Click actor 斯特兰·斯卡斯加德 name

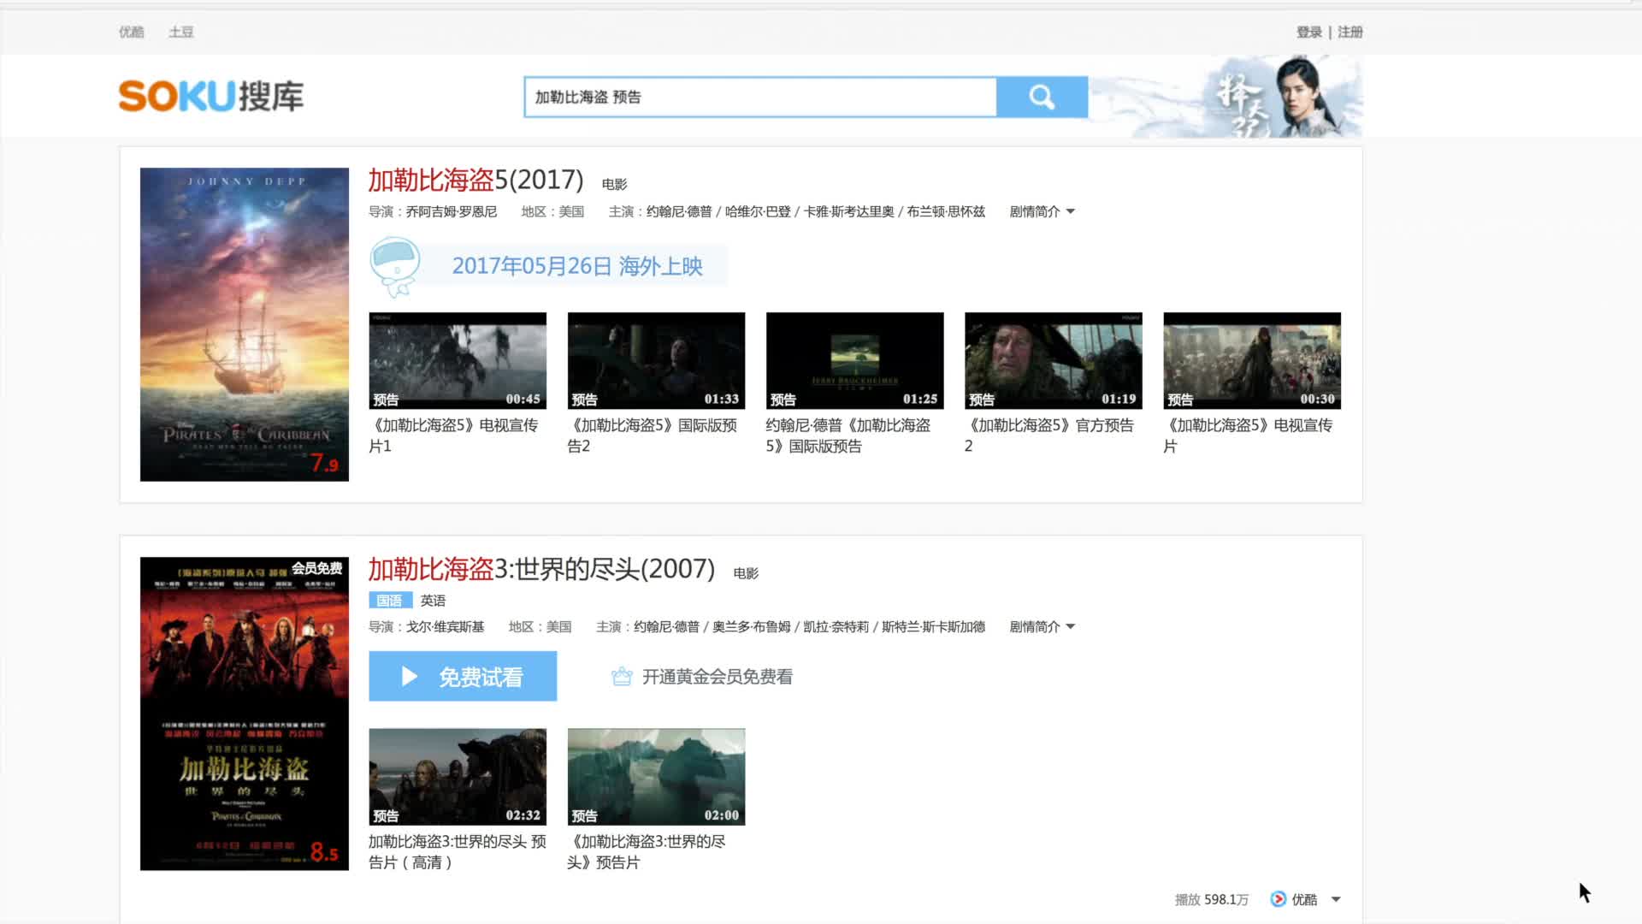coord(933,626)
